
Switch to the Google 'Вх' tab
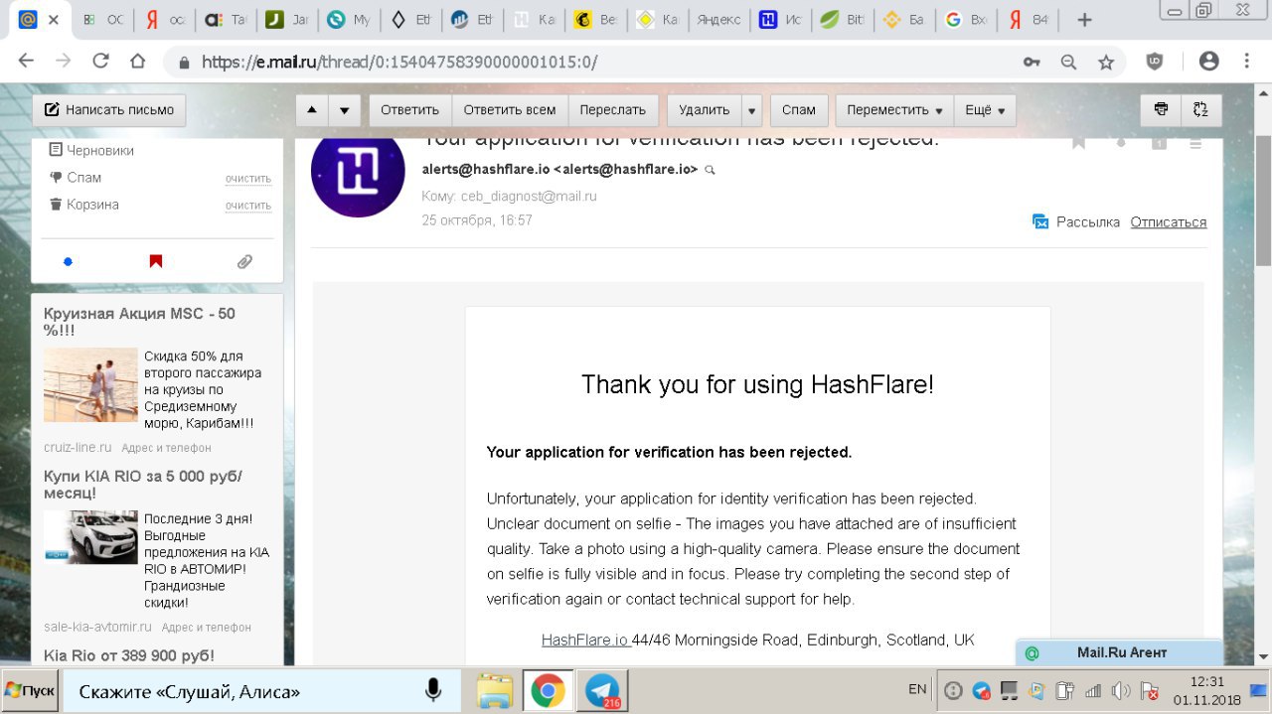pos(966,20)
